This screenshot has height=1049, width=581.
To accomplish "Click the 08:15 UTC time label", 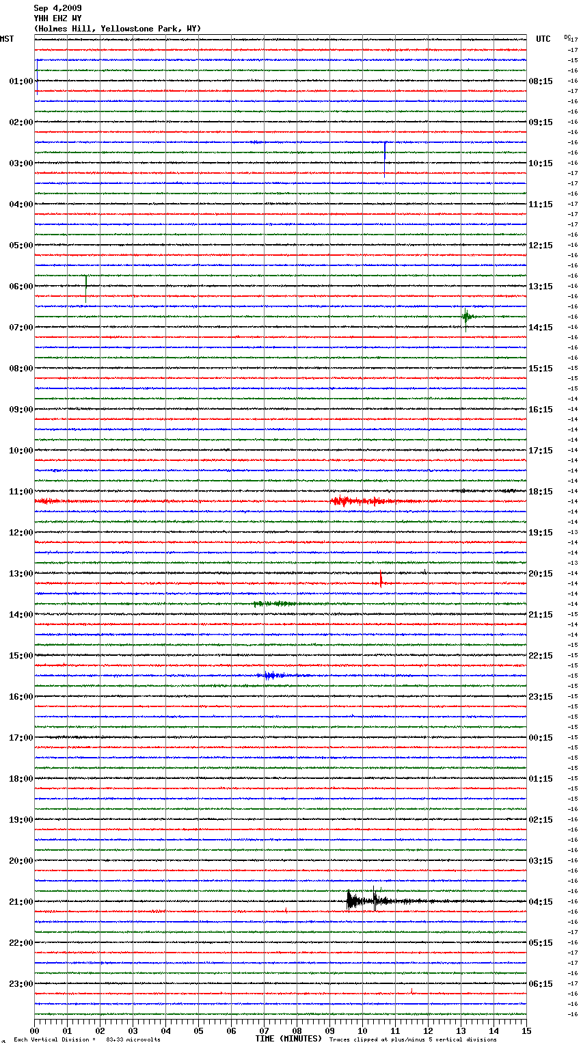I will [x=541, y=81].
